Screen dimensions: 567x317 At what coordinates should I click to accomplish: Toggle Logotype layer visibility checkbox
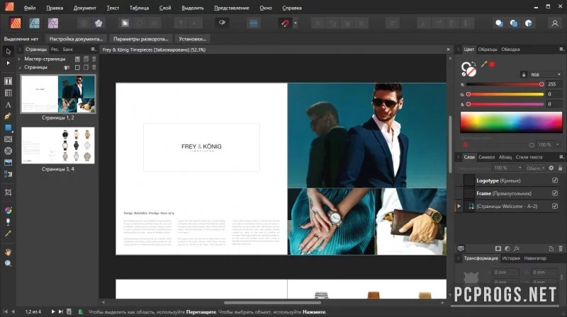click(555, 180)
